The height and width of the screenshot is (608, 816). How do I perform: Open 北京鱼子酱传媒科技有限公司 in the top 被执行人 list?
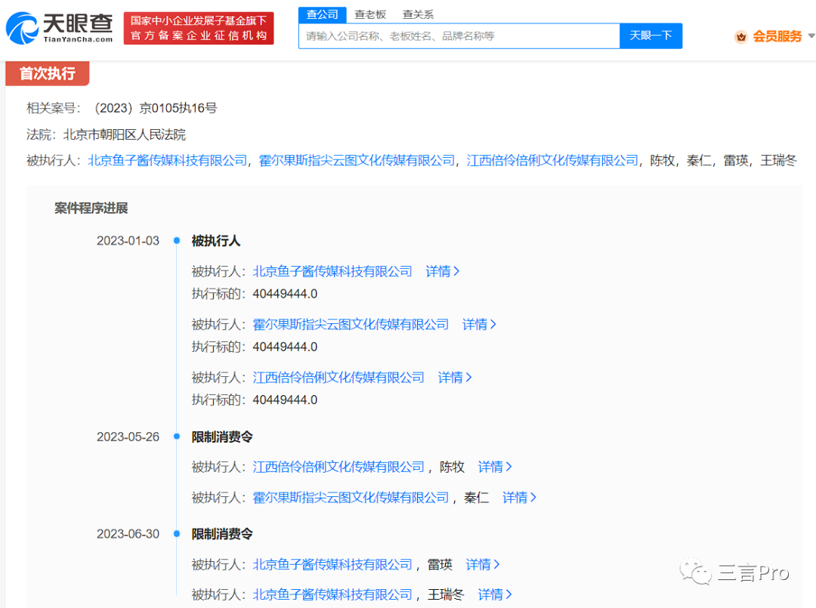pyautogui.click(x=168, y=161)
